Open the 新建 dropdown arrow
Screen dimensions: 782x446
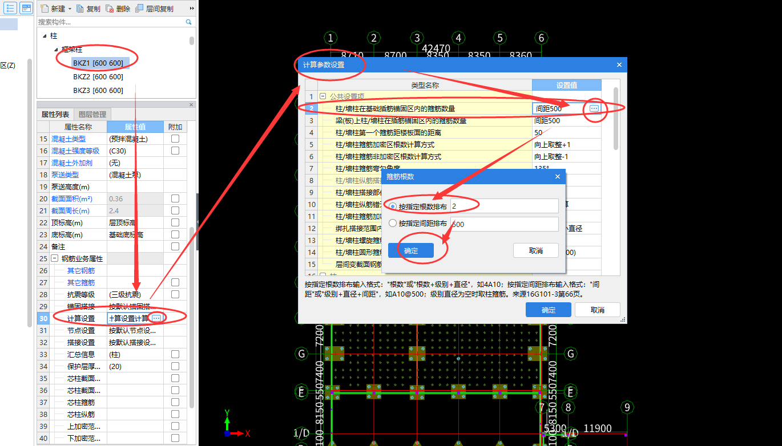(70, 9)
